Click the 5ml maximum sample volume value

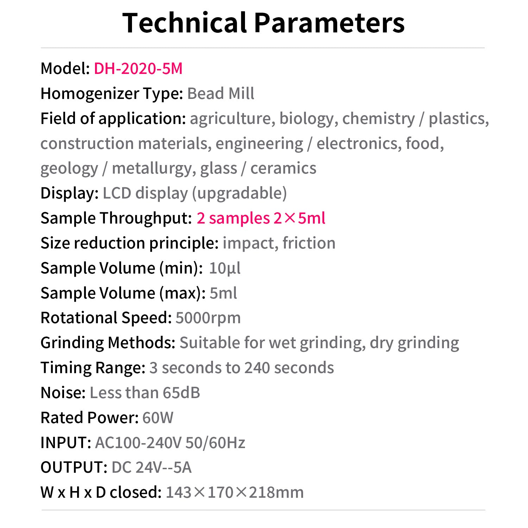[223, 293]
